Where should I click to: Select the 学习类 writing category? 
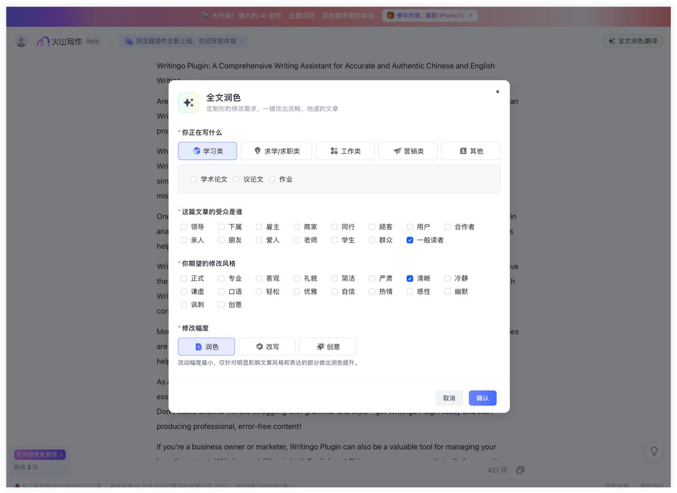pos(207,151)
